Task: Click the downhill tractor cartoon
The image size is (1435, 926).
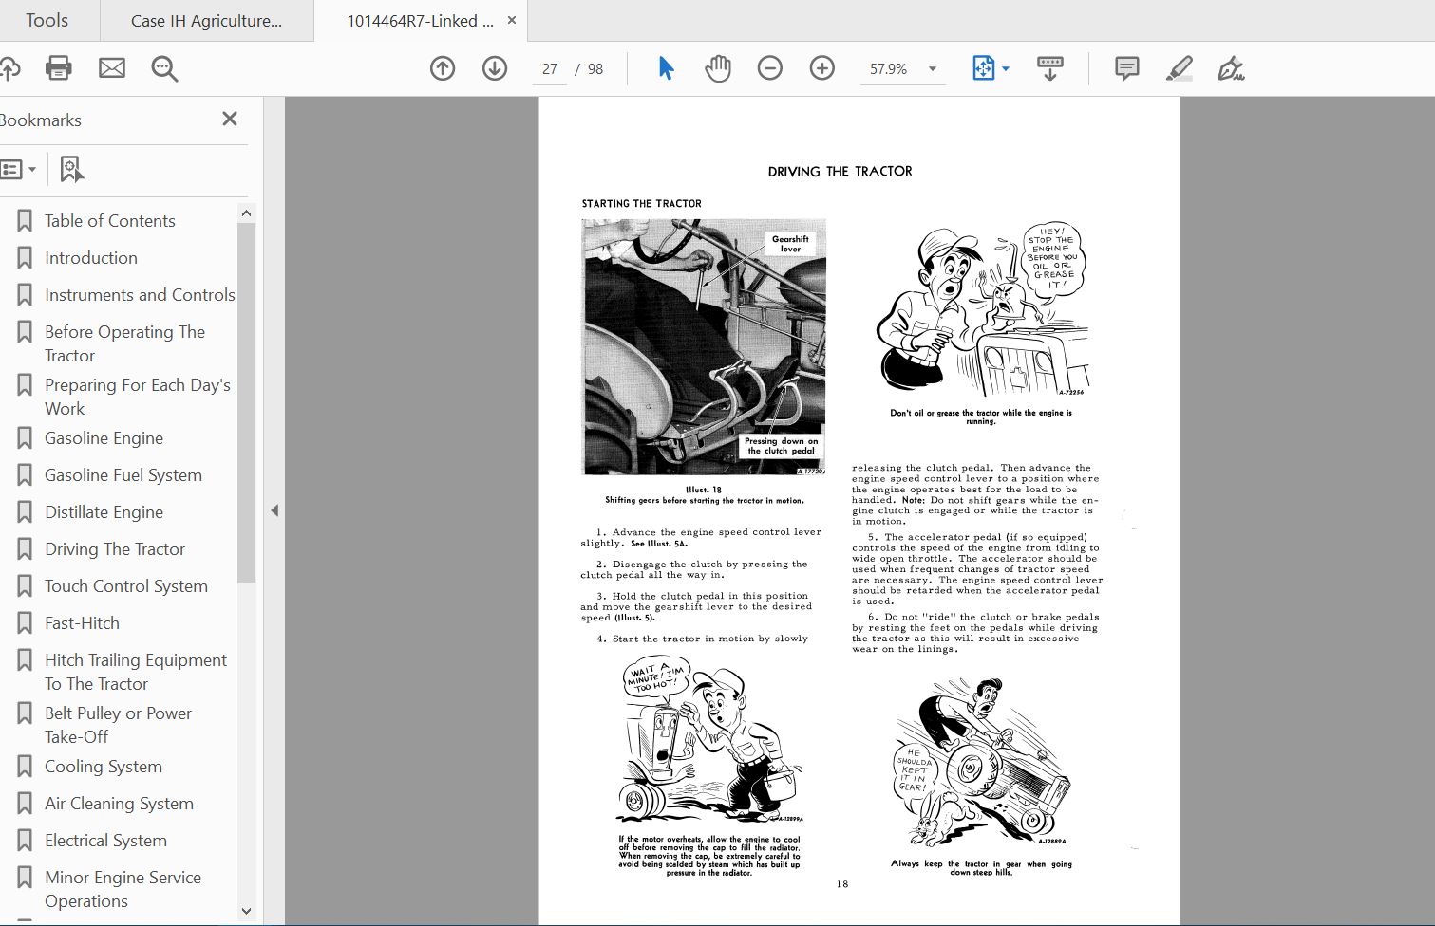Action: (984, 762)
